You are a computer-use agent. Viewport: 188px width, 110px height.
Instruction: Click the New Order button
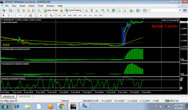51,11
